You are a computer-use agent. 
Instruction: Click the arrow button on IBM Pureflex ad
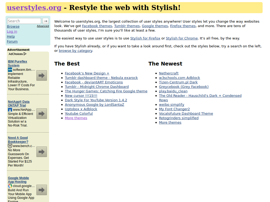click(42, 75)
